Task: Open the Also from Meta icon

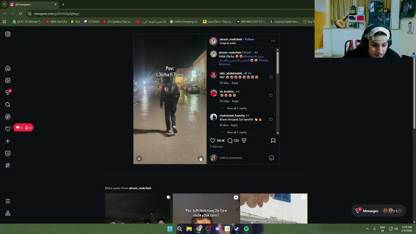Action: coord(8,214)
